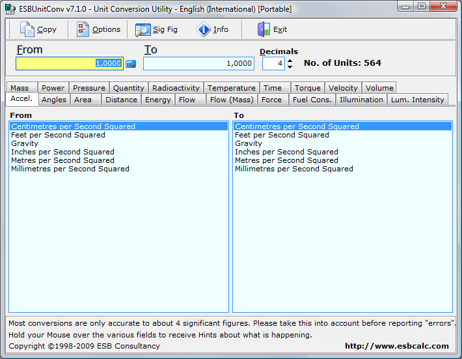Image resolution: width=462 pixels, height=359 pixels.
Task: Select the Radioactivity tab
Action: pyautogui.click(x=176, y=87)
